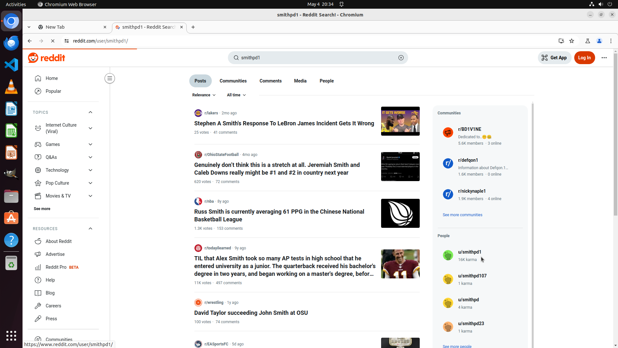Bookmark this page with the star icon
This screenshot has height=348, width=618.
point(572,41)
